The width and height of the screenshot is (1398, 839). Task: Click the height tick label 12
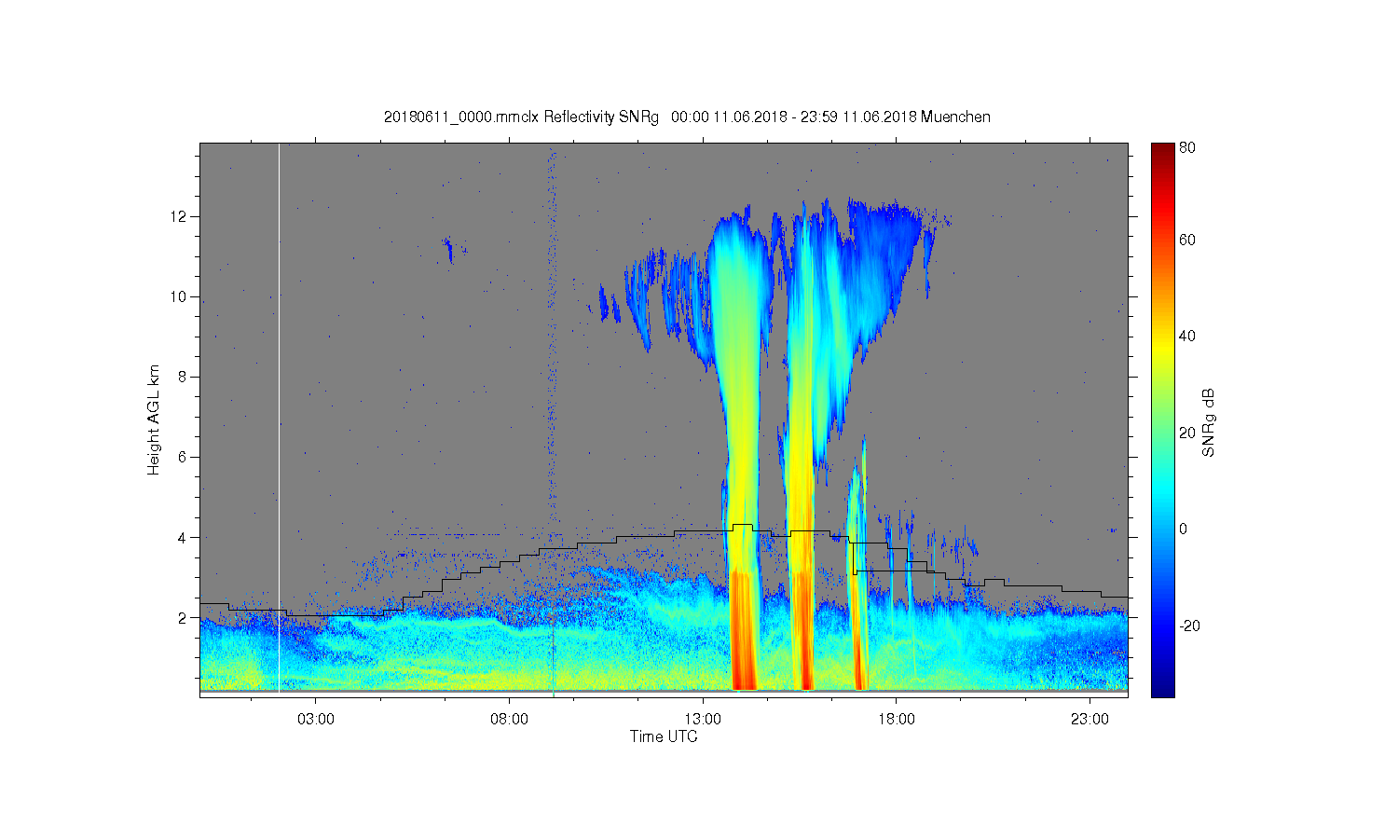point(181,216)
